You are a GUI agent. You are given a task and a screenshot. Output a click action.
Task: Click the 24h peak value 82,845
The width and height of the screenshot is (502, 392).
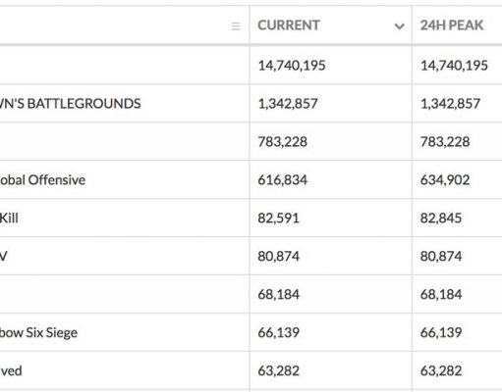tap(441, 218)
